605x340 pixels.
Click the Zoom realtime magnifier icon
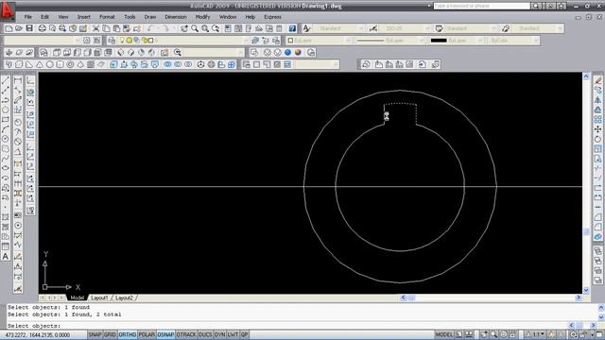pos(195,28)
